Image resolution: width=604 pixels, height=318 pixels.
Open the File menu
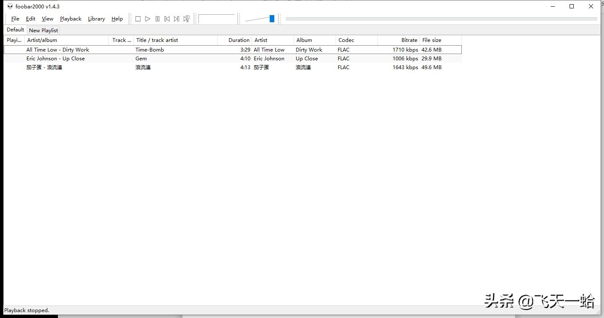pyautogui.click(x=15, y=19)
